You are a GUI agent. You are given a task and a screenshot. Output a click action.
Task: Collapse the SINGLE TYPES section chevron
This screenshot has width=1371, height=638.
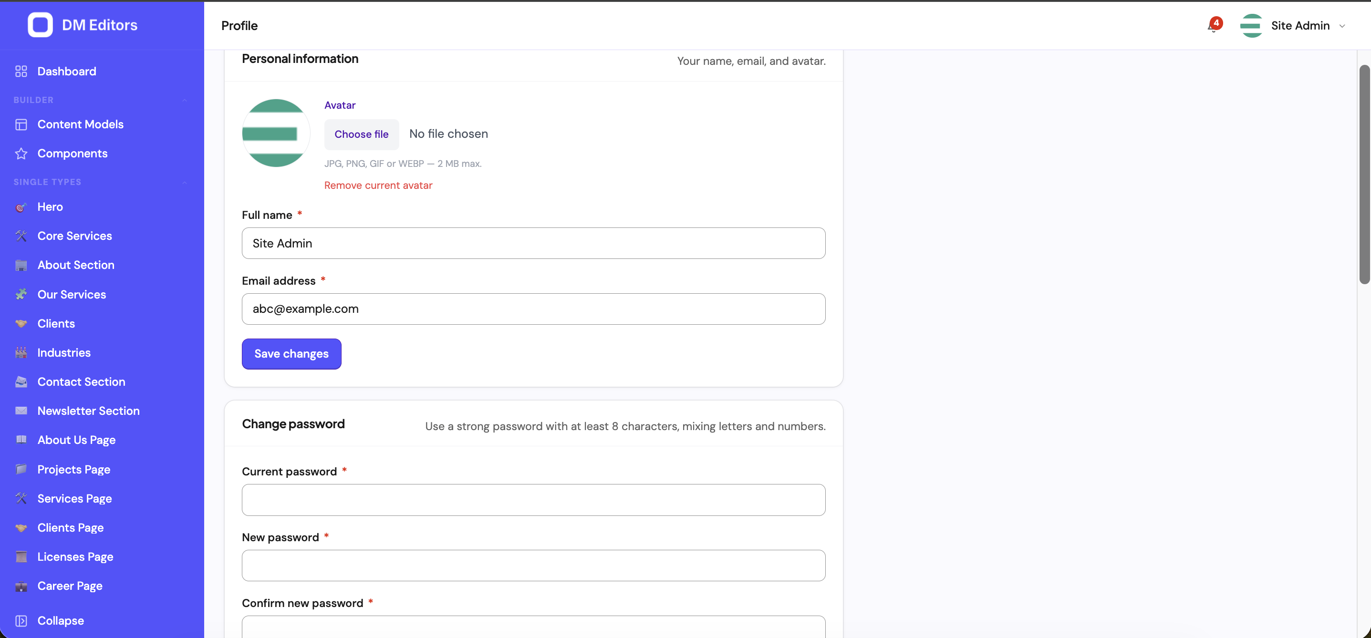[185, 182]
